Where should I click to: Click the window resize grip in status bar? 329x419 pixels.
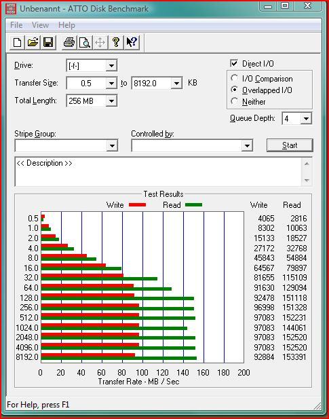point(317,405)
